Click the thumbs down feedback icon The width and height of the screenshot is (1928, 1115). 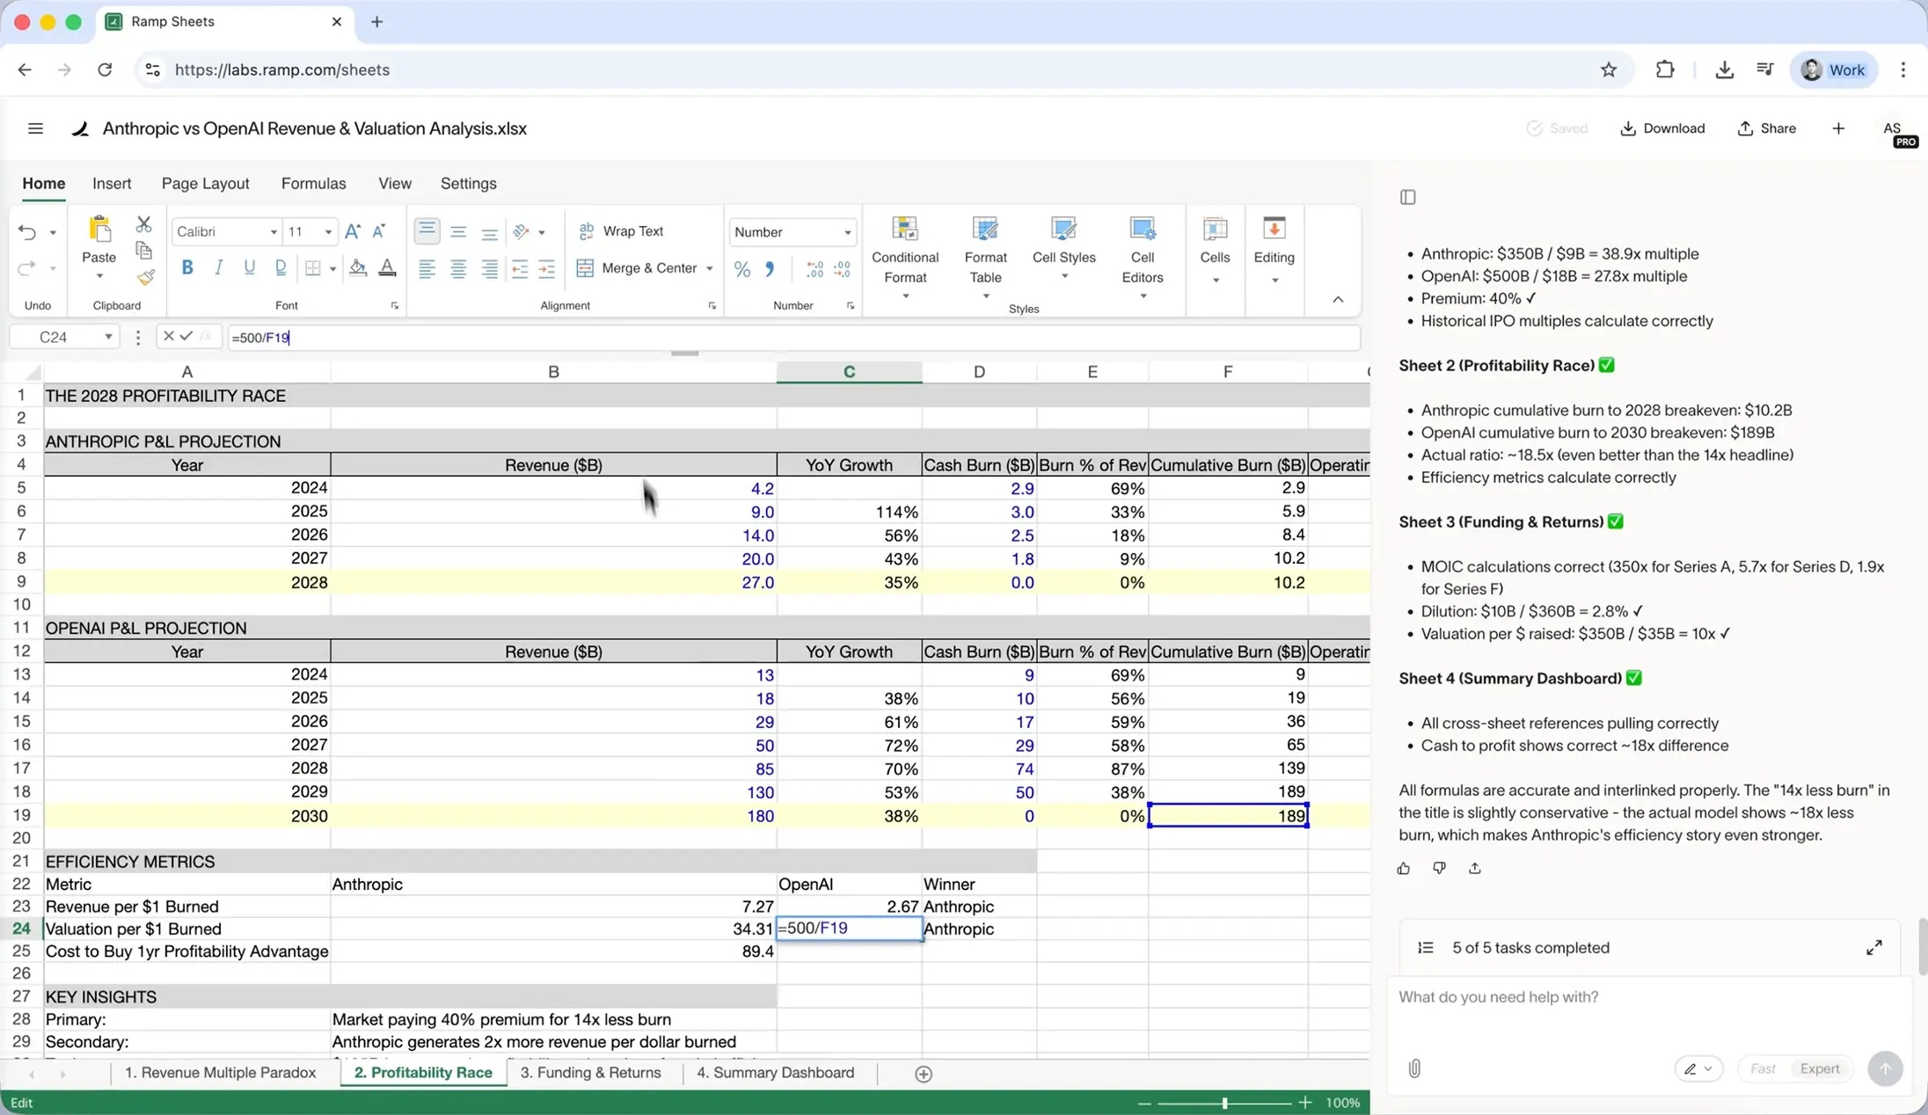click(x=1439, y=869)
